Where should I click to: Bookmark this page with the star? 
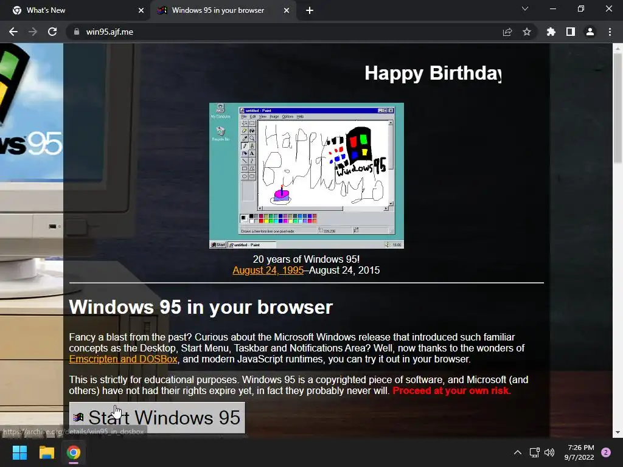point(527,32)
